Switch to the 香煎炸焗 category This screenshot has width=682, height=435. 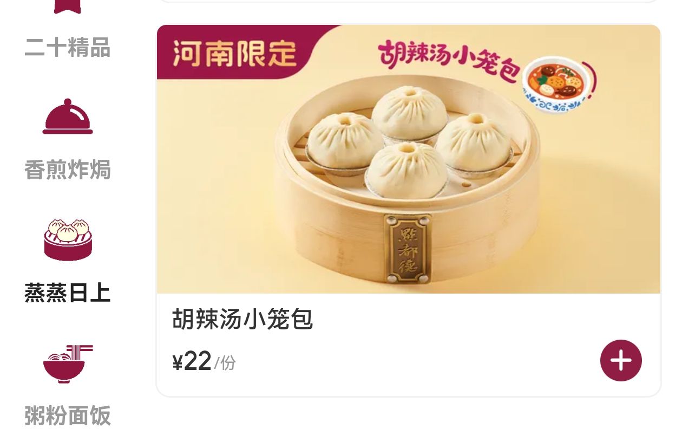(x=68, y=170)
